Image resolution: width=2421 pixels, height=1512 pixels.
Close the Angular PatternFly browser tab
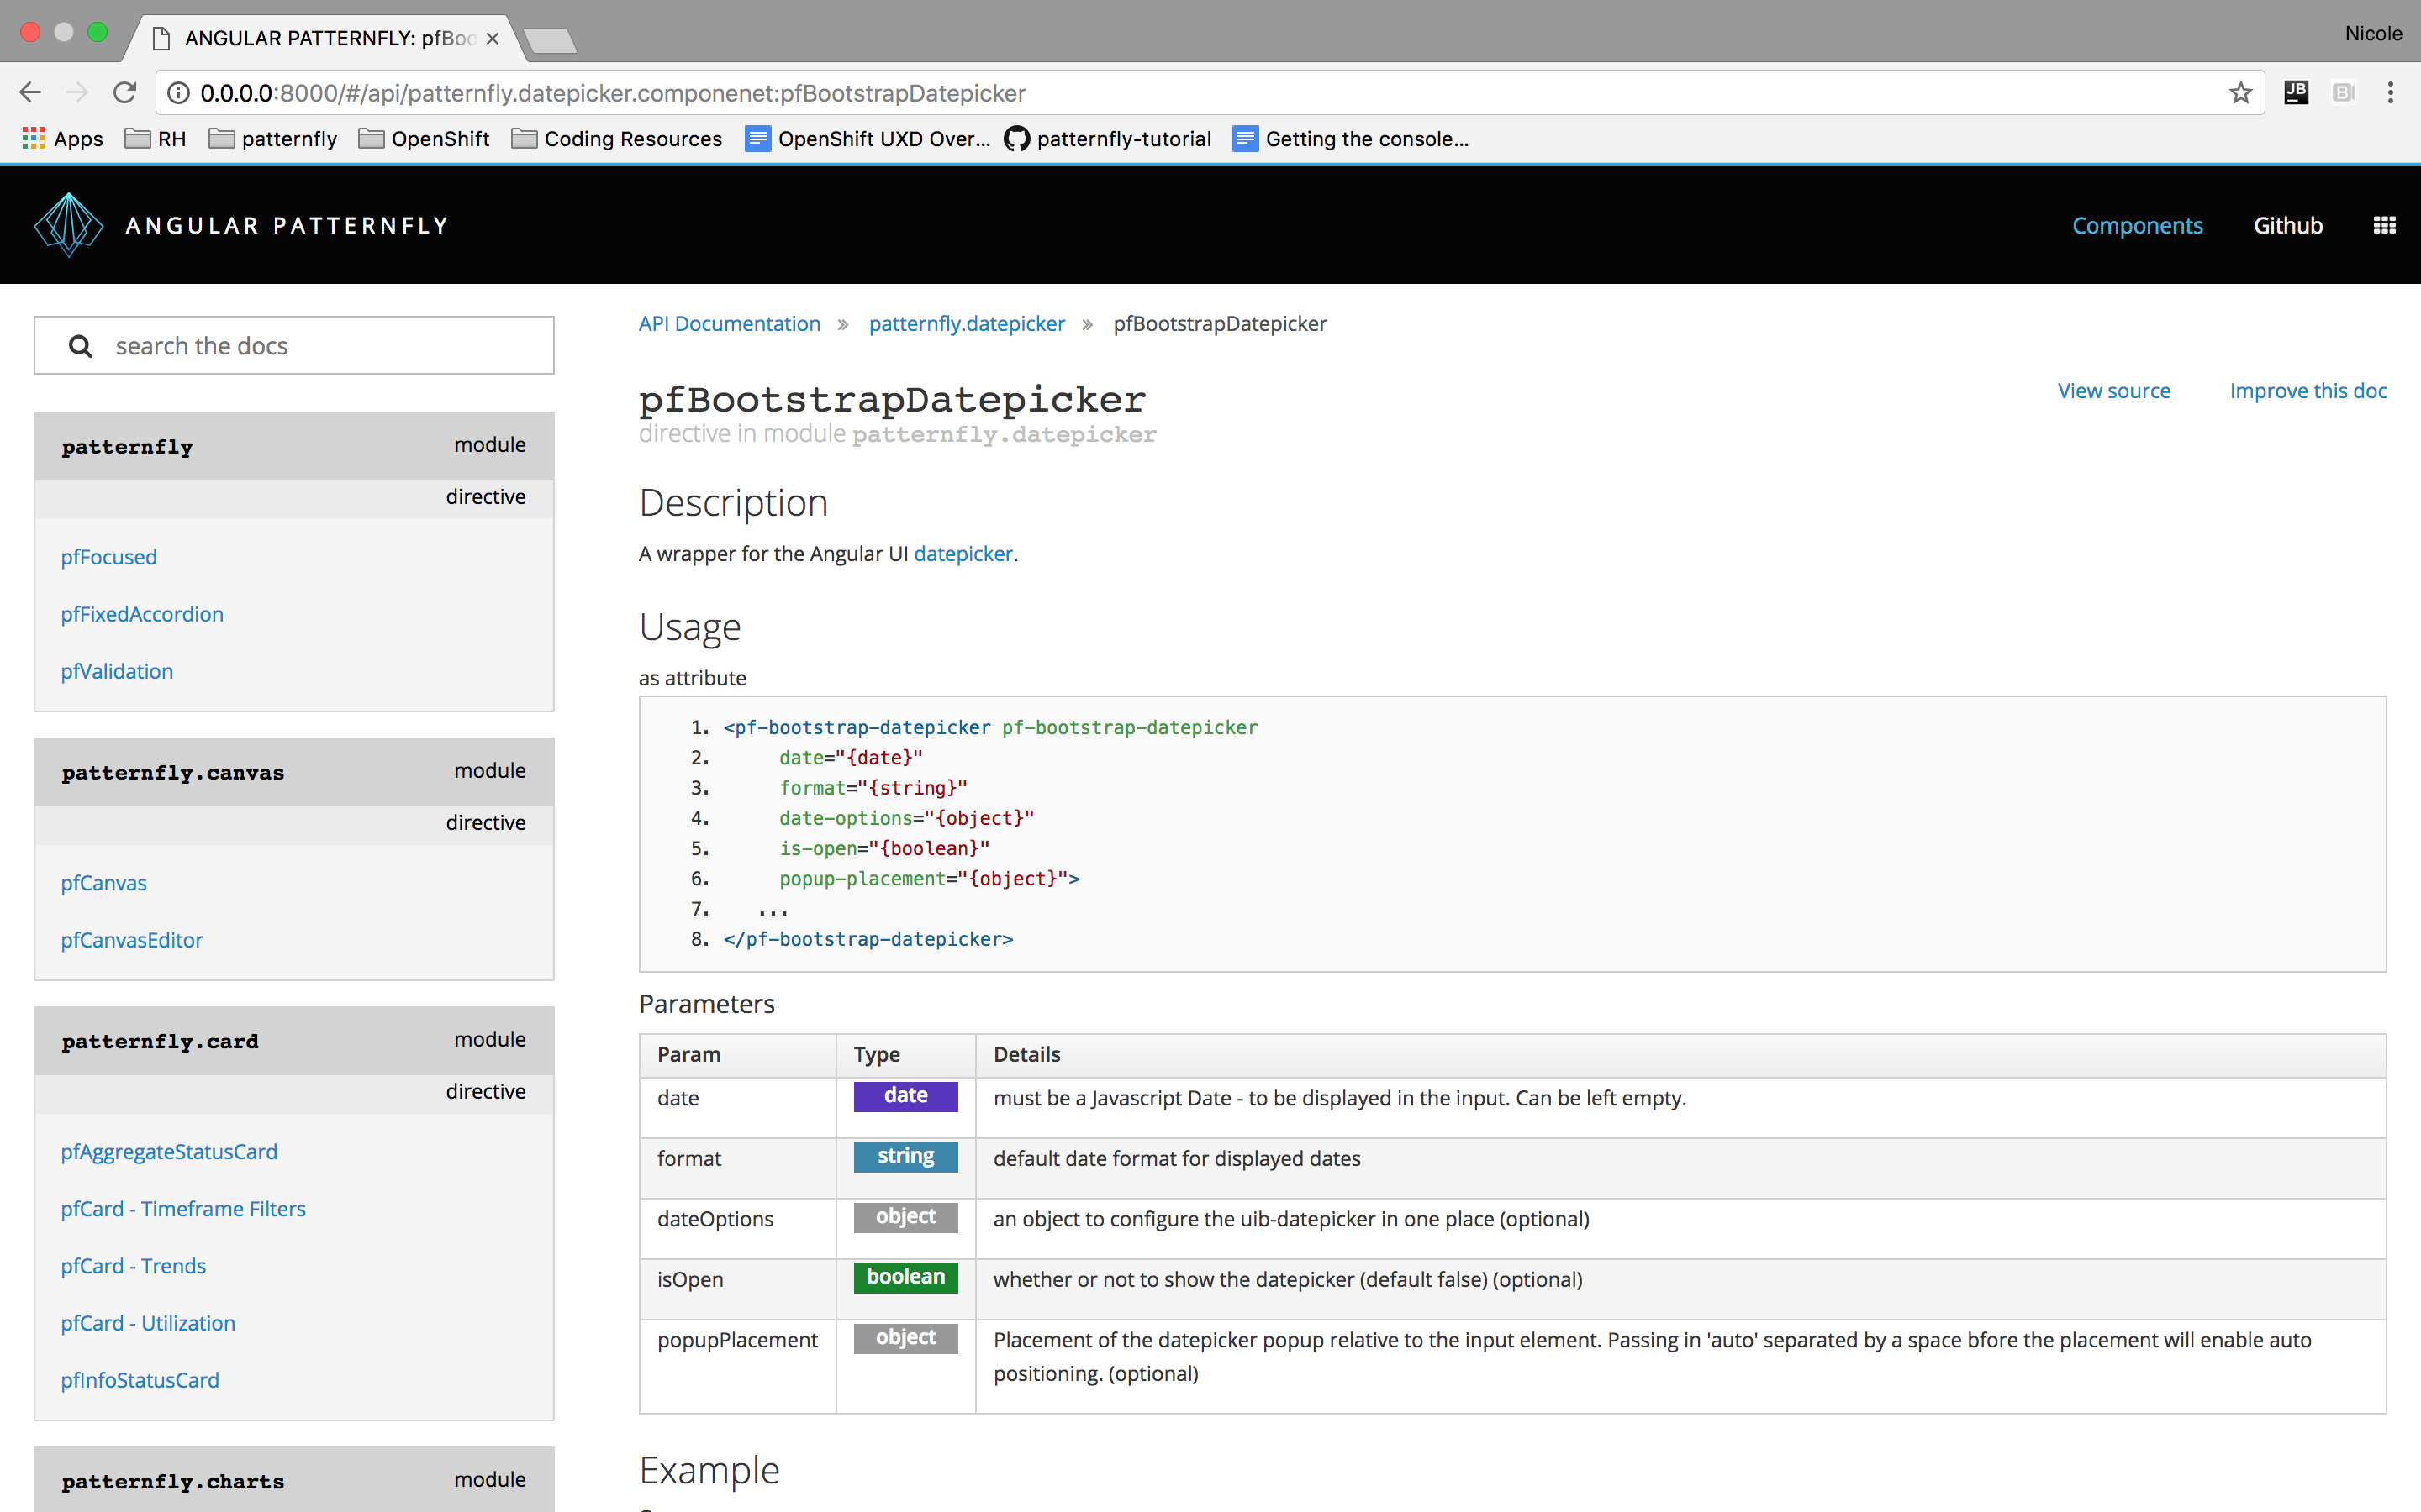(493, 38)
